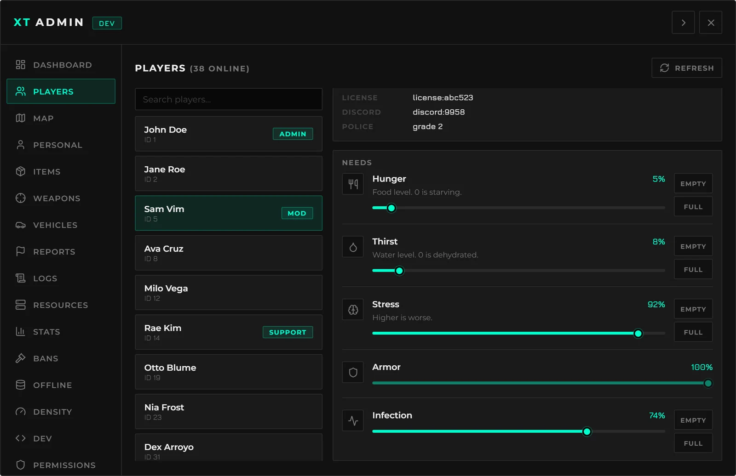Image resolution: width=736 pixels, height=476 pixels.
Task: Click the Refresh button
Action: pyautogui.click(x=687, y=68)
